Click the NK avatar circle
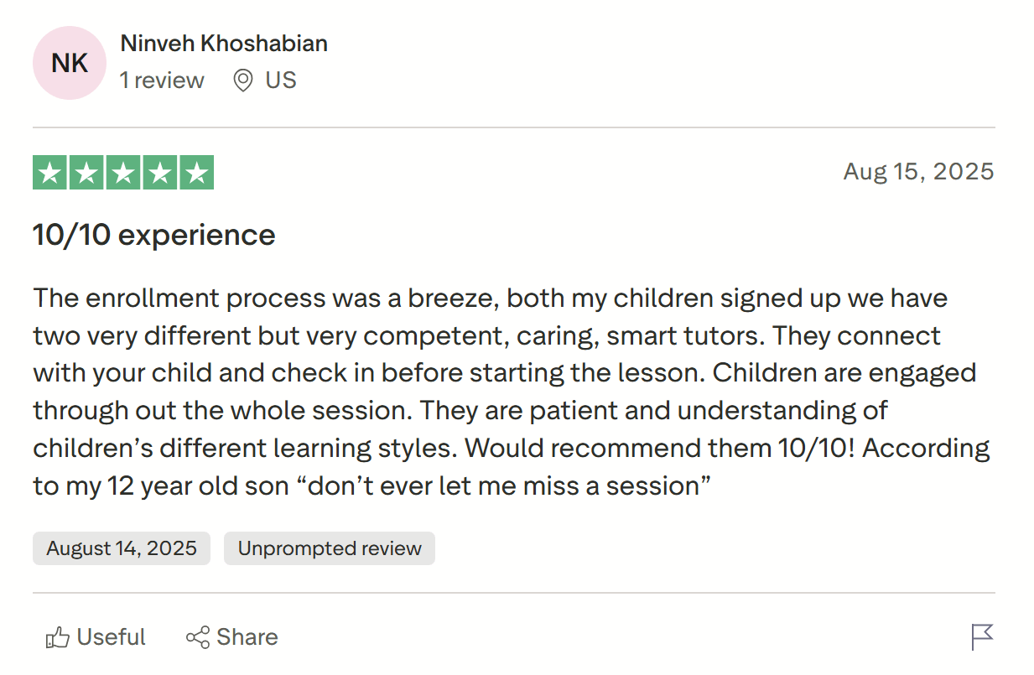This screenshot has width=1034, height=675. point(69,63)
